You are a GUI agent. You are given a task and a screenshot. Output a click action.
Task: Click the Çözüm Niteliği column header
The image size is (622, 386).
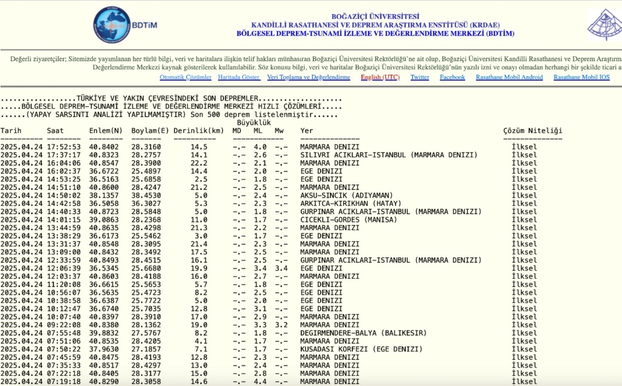[x=533, y=131]
